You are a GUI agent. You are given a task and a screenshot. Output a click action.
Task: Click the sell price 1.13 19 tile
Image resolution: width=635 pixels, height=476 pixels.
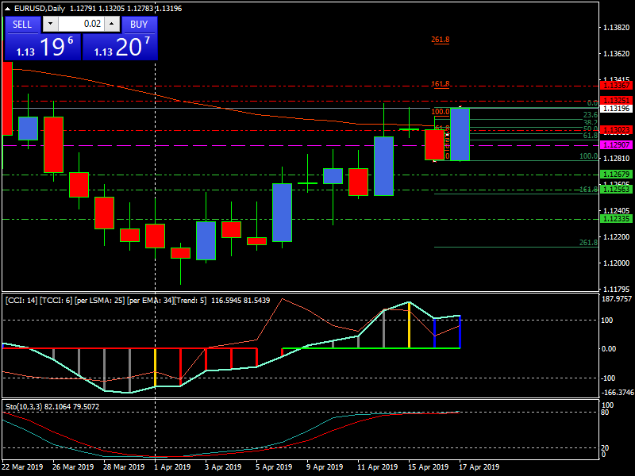click(x=43, y=47)
